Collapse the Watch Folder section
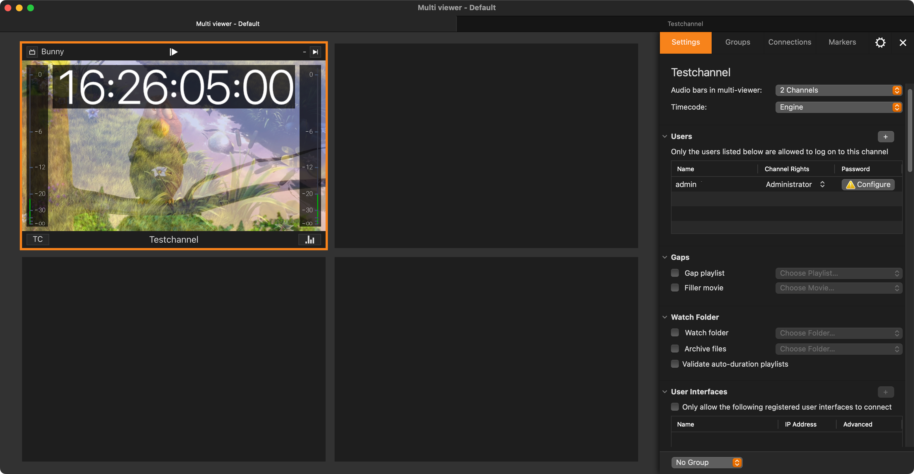This screenshot has height=474, width=914. pyautogui.click(x=664, y=317)
